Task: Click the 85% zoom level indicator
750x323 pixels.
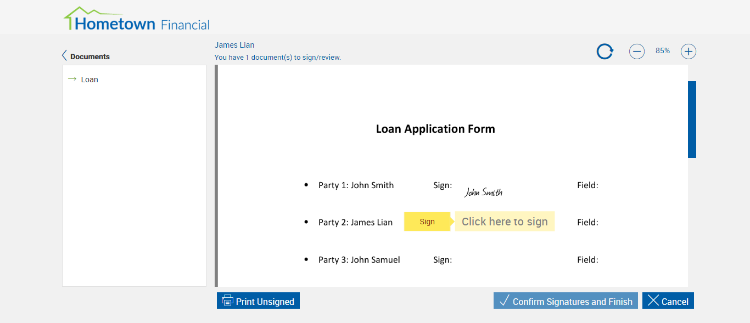Action: [663, 51]
